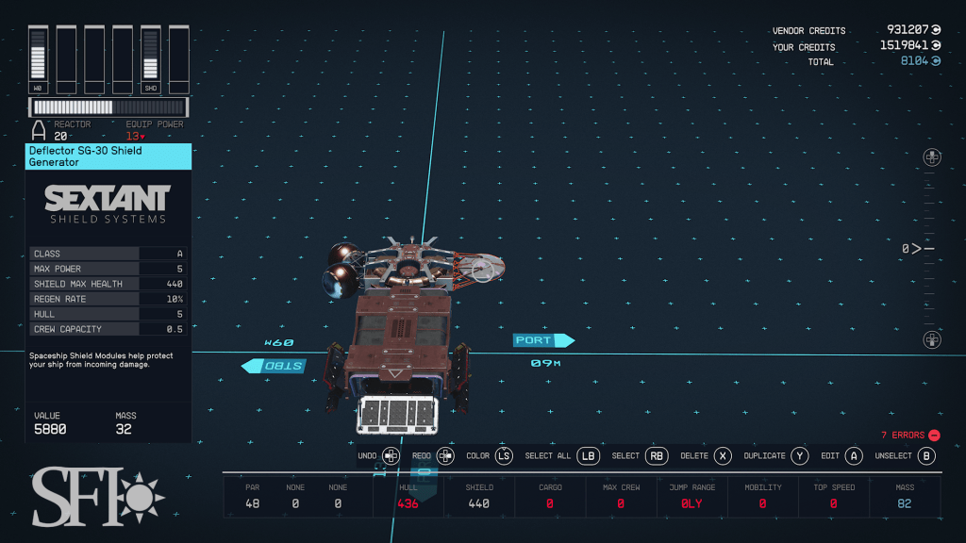The image size is (966, 543).
Task: Click the A Edit button icon
Action: [x=854, y=456]
